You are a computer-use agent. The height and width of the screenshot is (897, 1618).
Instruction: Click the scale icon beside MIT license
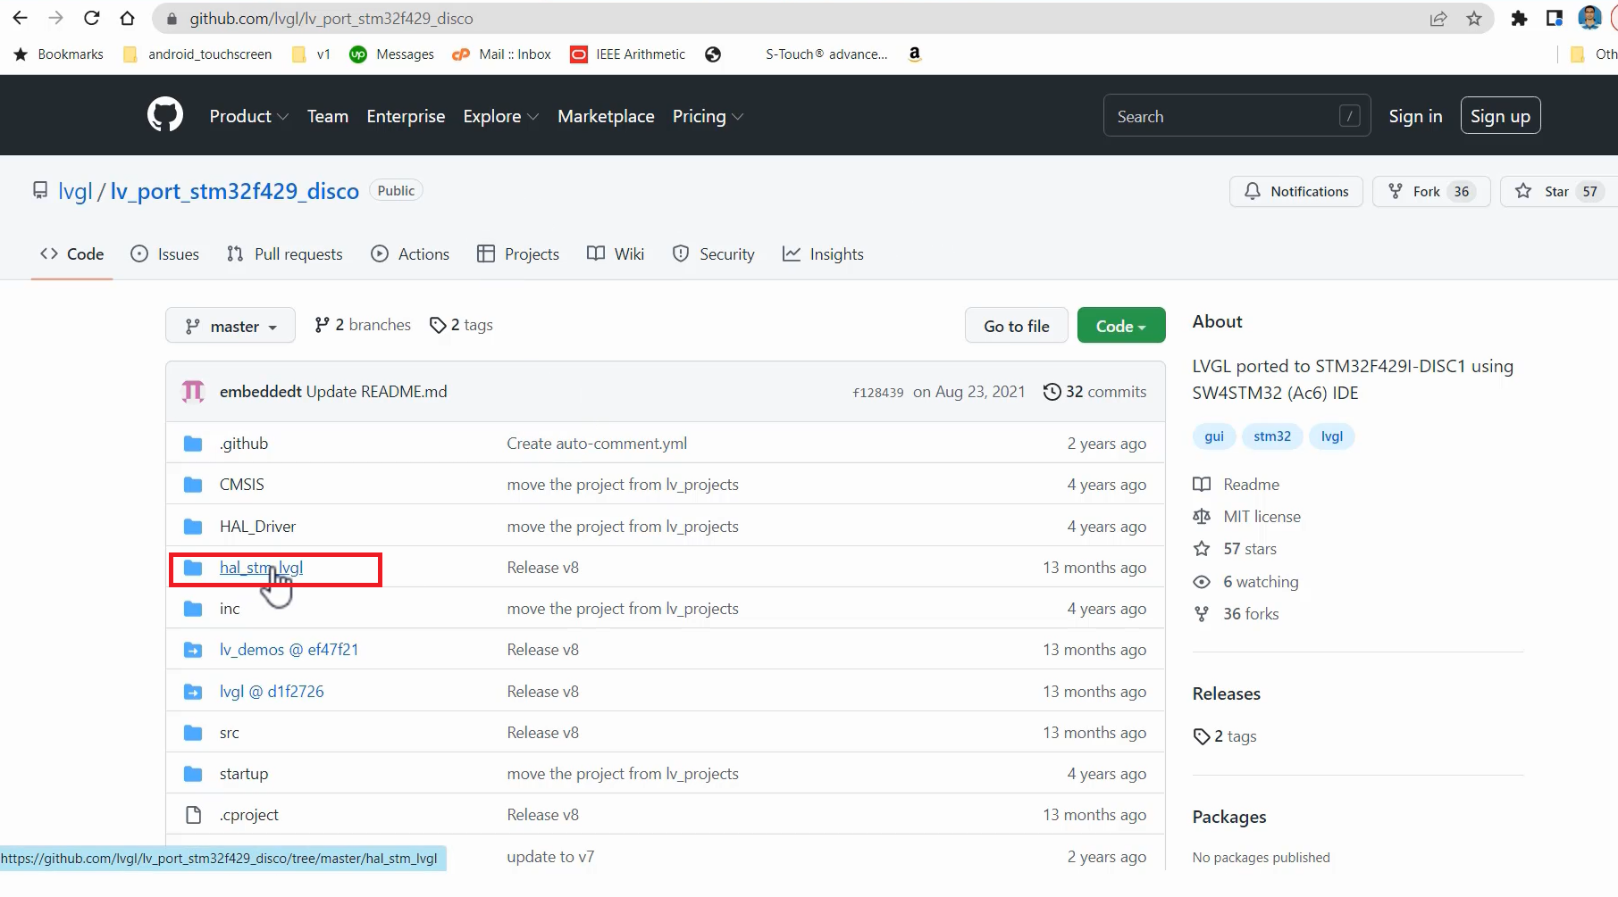[x=1202, y=517]
